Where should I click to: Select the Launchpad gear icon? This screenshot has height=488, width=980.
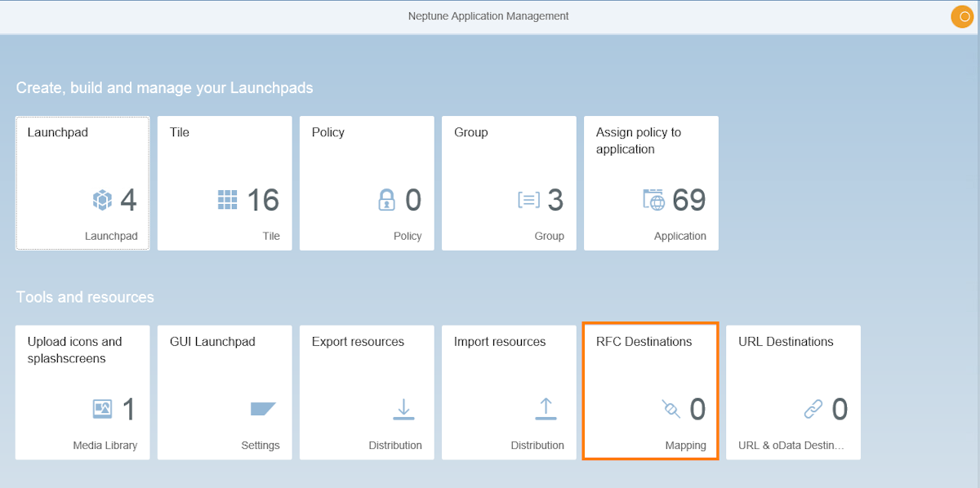click(x=102, y=198)
